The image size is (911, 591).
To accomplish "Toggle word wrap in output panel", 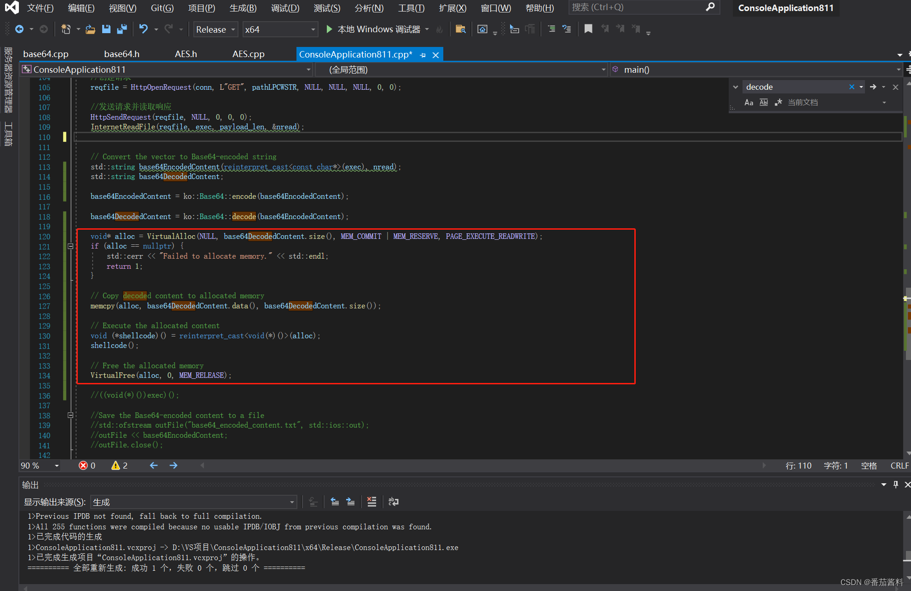I will pyautogui.click(x=394, y=502).
